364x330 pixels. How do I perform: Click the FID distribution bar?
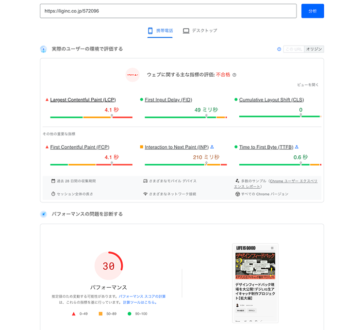pos(186,117)
